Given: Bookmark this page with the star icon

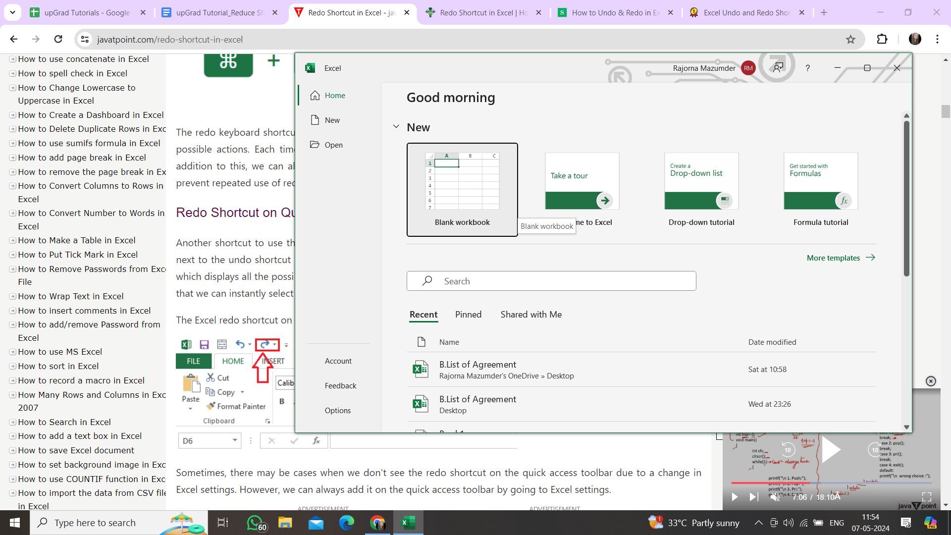Looking at the screenshot, I should (850, 39).
